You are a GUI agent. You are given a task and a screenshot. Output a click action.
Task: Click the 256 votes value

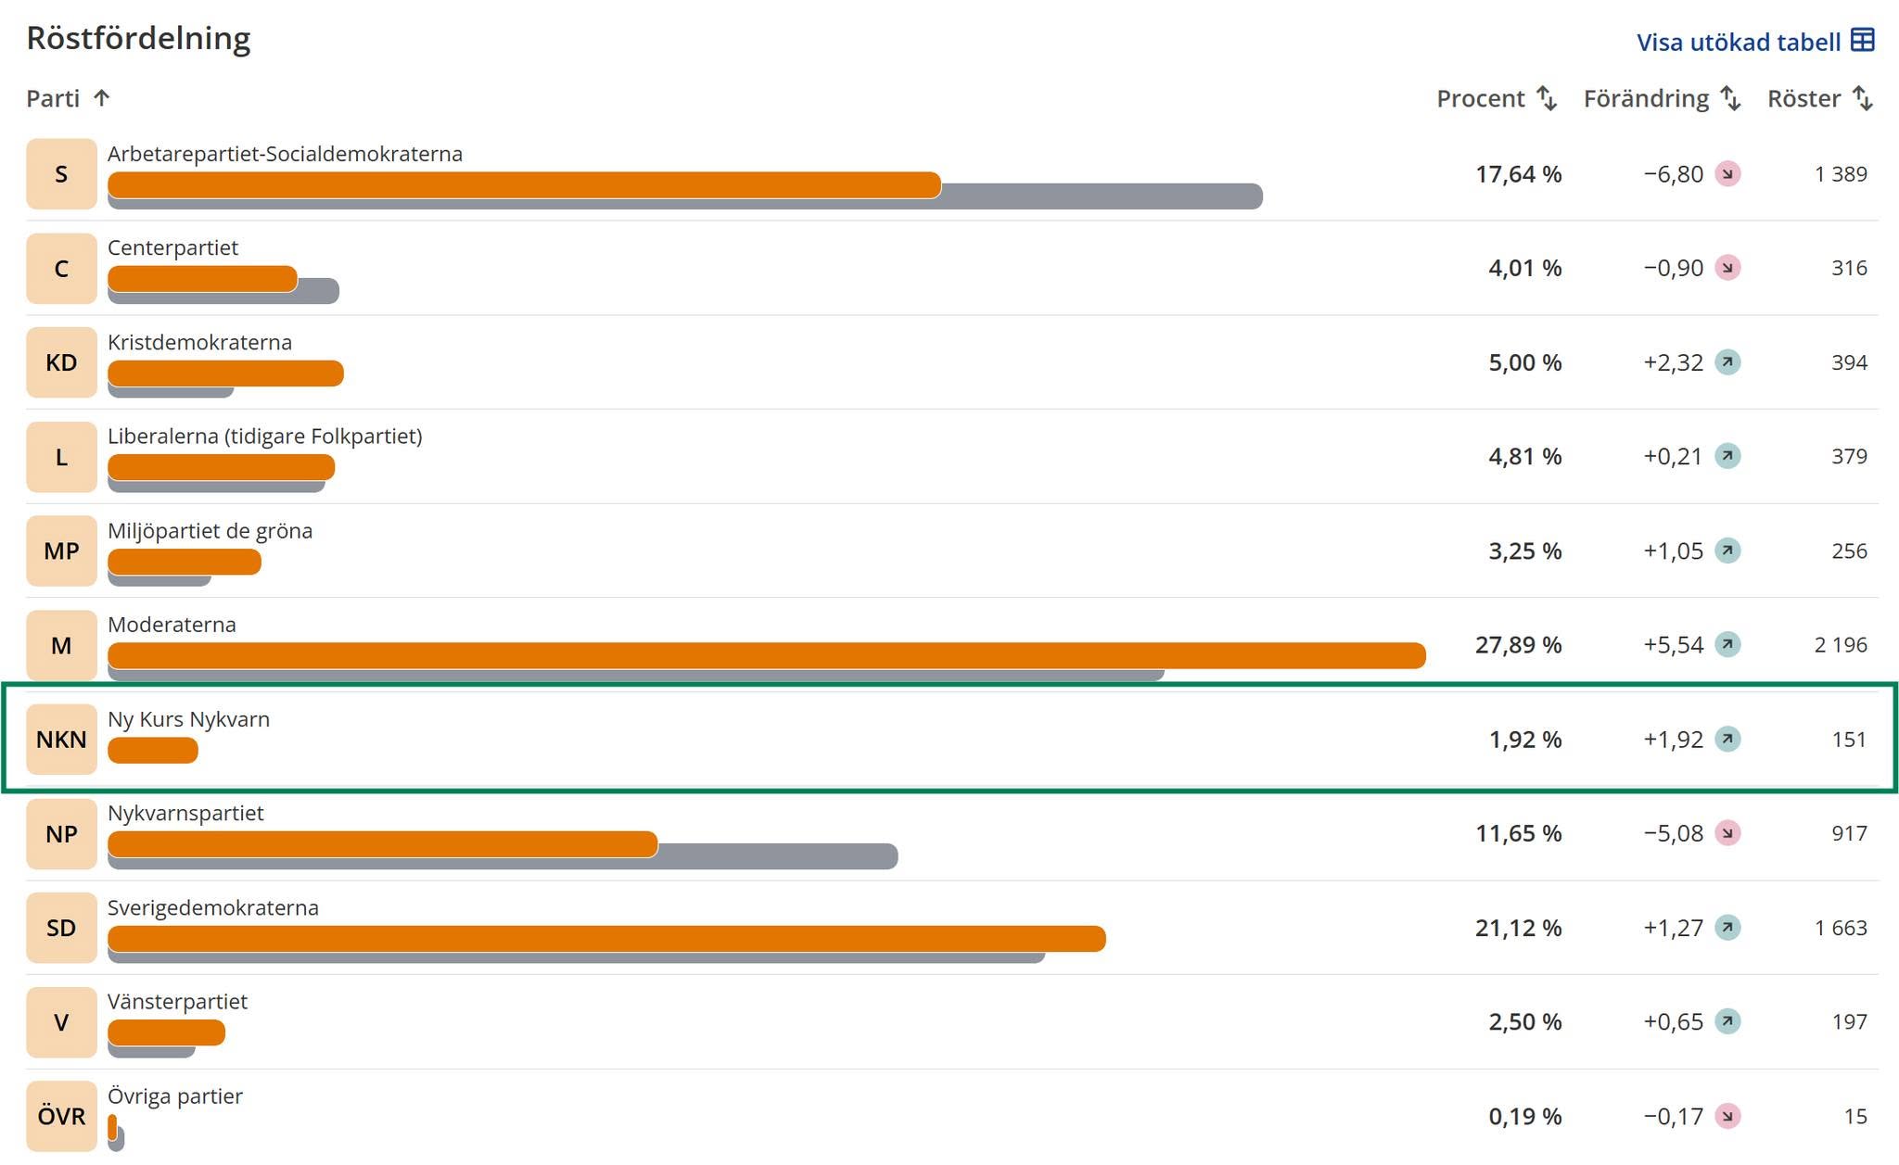point(1849,551)
